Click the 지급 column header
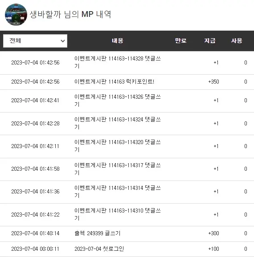This screenshot has width=254, height=257. 209,40
